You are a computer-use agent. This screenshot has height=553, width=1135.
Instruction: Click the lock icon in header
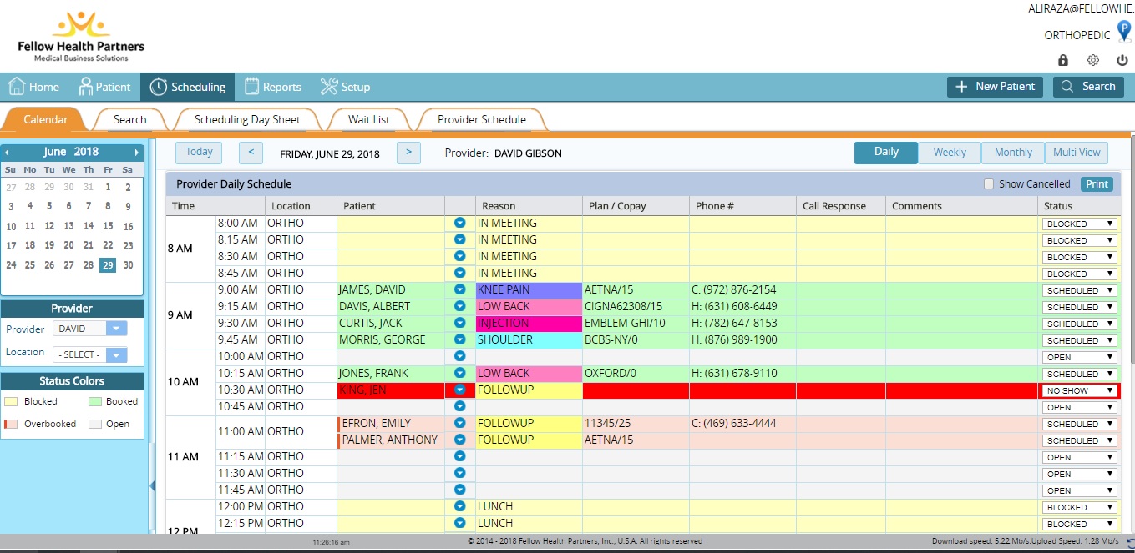point(1063,60)
